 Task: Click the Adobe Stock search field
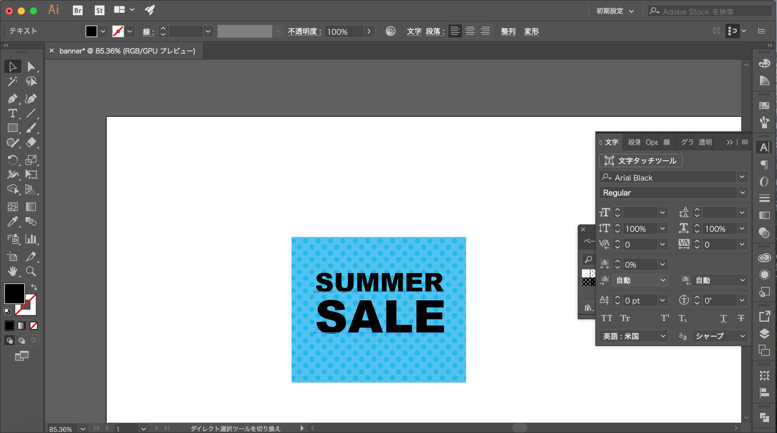click(x=710, y=11)
